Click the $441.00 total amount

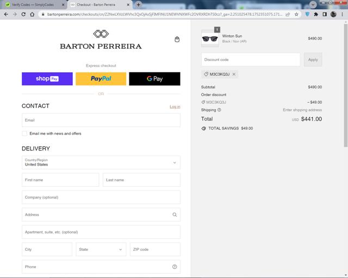pyautogui.click(x=312, y=119)
